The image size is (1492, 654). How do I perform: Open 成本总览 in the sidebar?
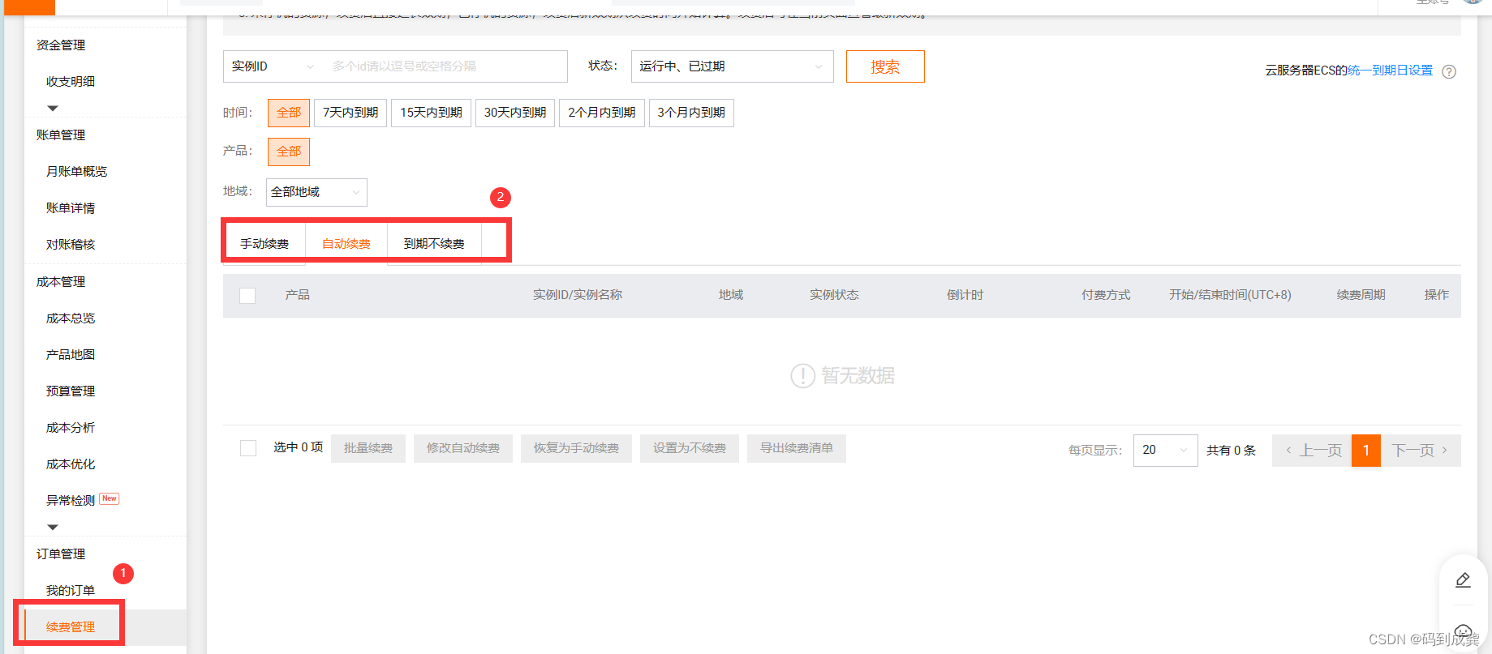[x=71, y=318]
